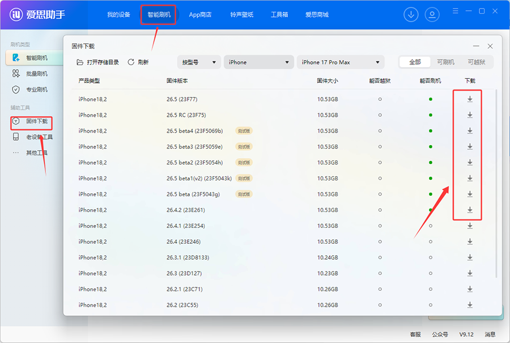Viewport: 510px width, 343px height.
Task: Select 批量刷机 in the sidebar
Action: pos(30,74)
